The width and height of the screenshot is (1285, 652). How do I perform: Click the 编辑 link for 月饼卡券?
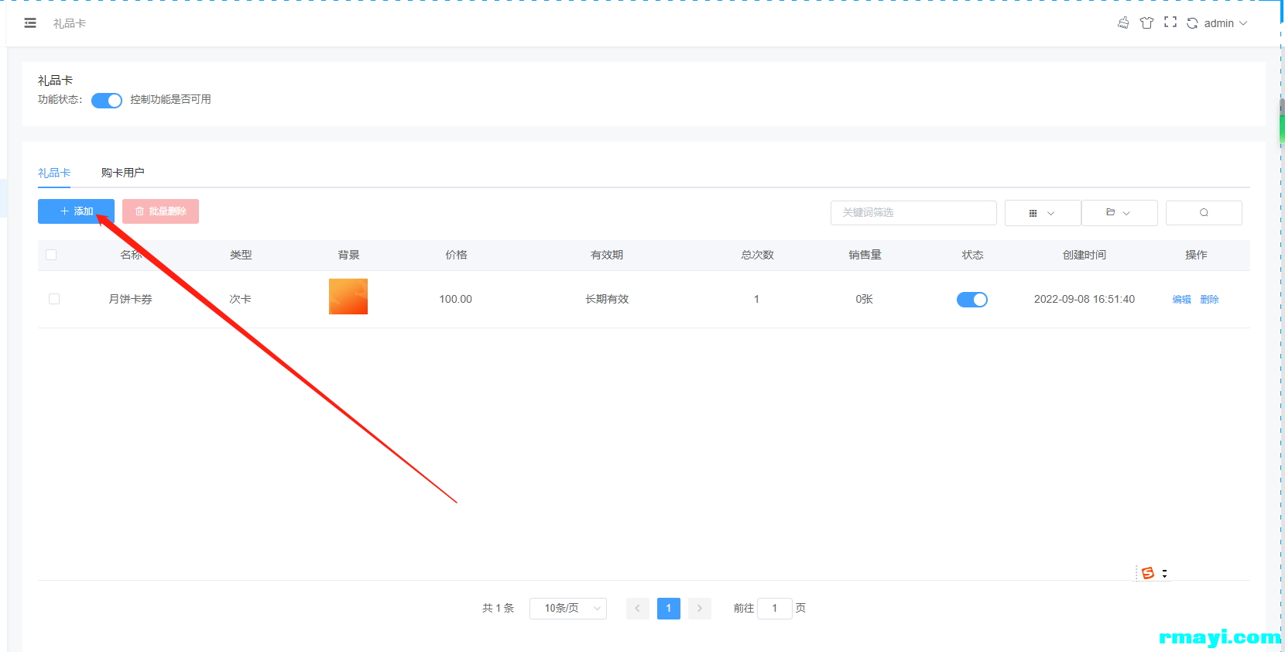click(1181, 300)
